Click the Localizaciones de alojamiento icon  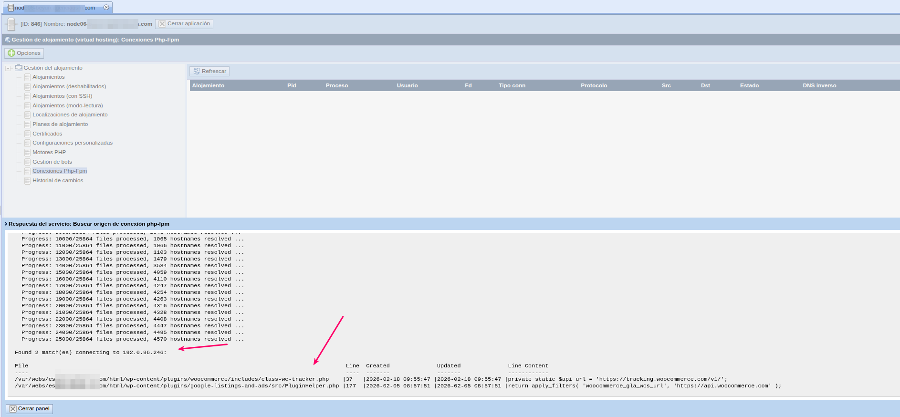28,115
